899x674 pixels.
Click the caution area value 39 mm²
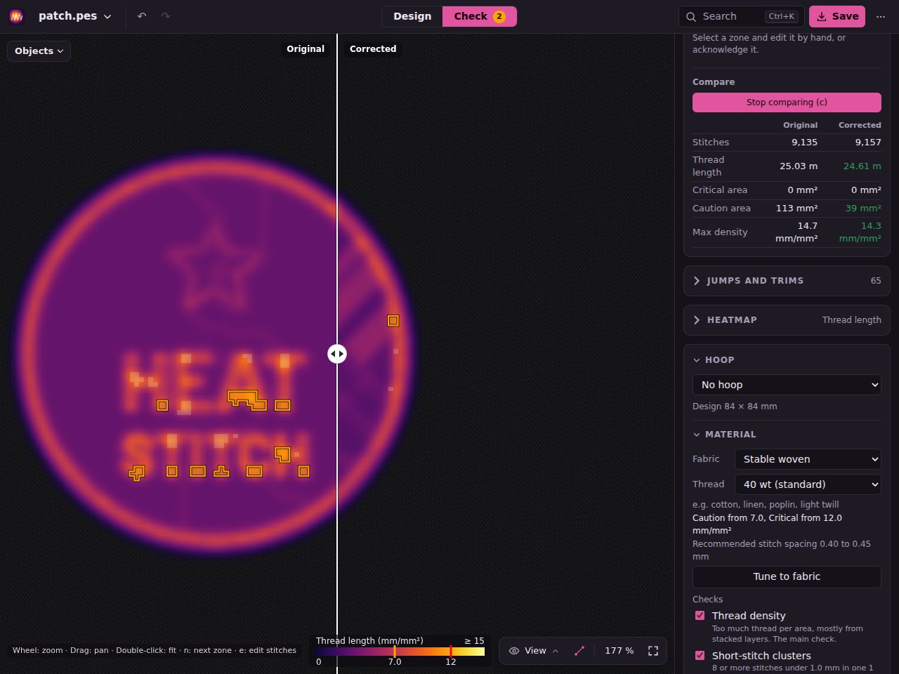[x=863, y=209]
